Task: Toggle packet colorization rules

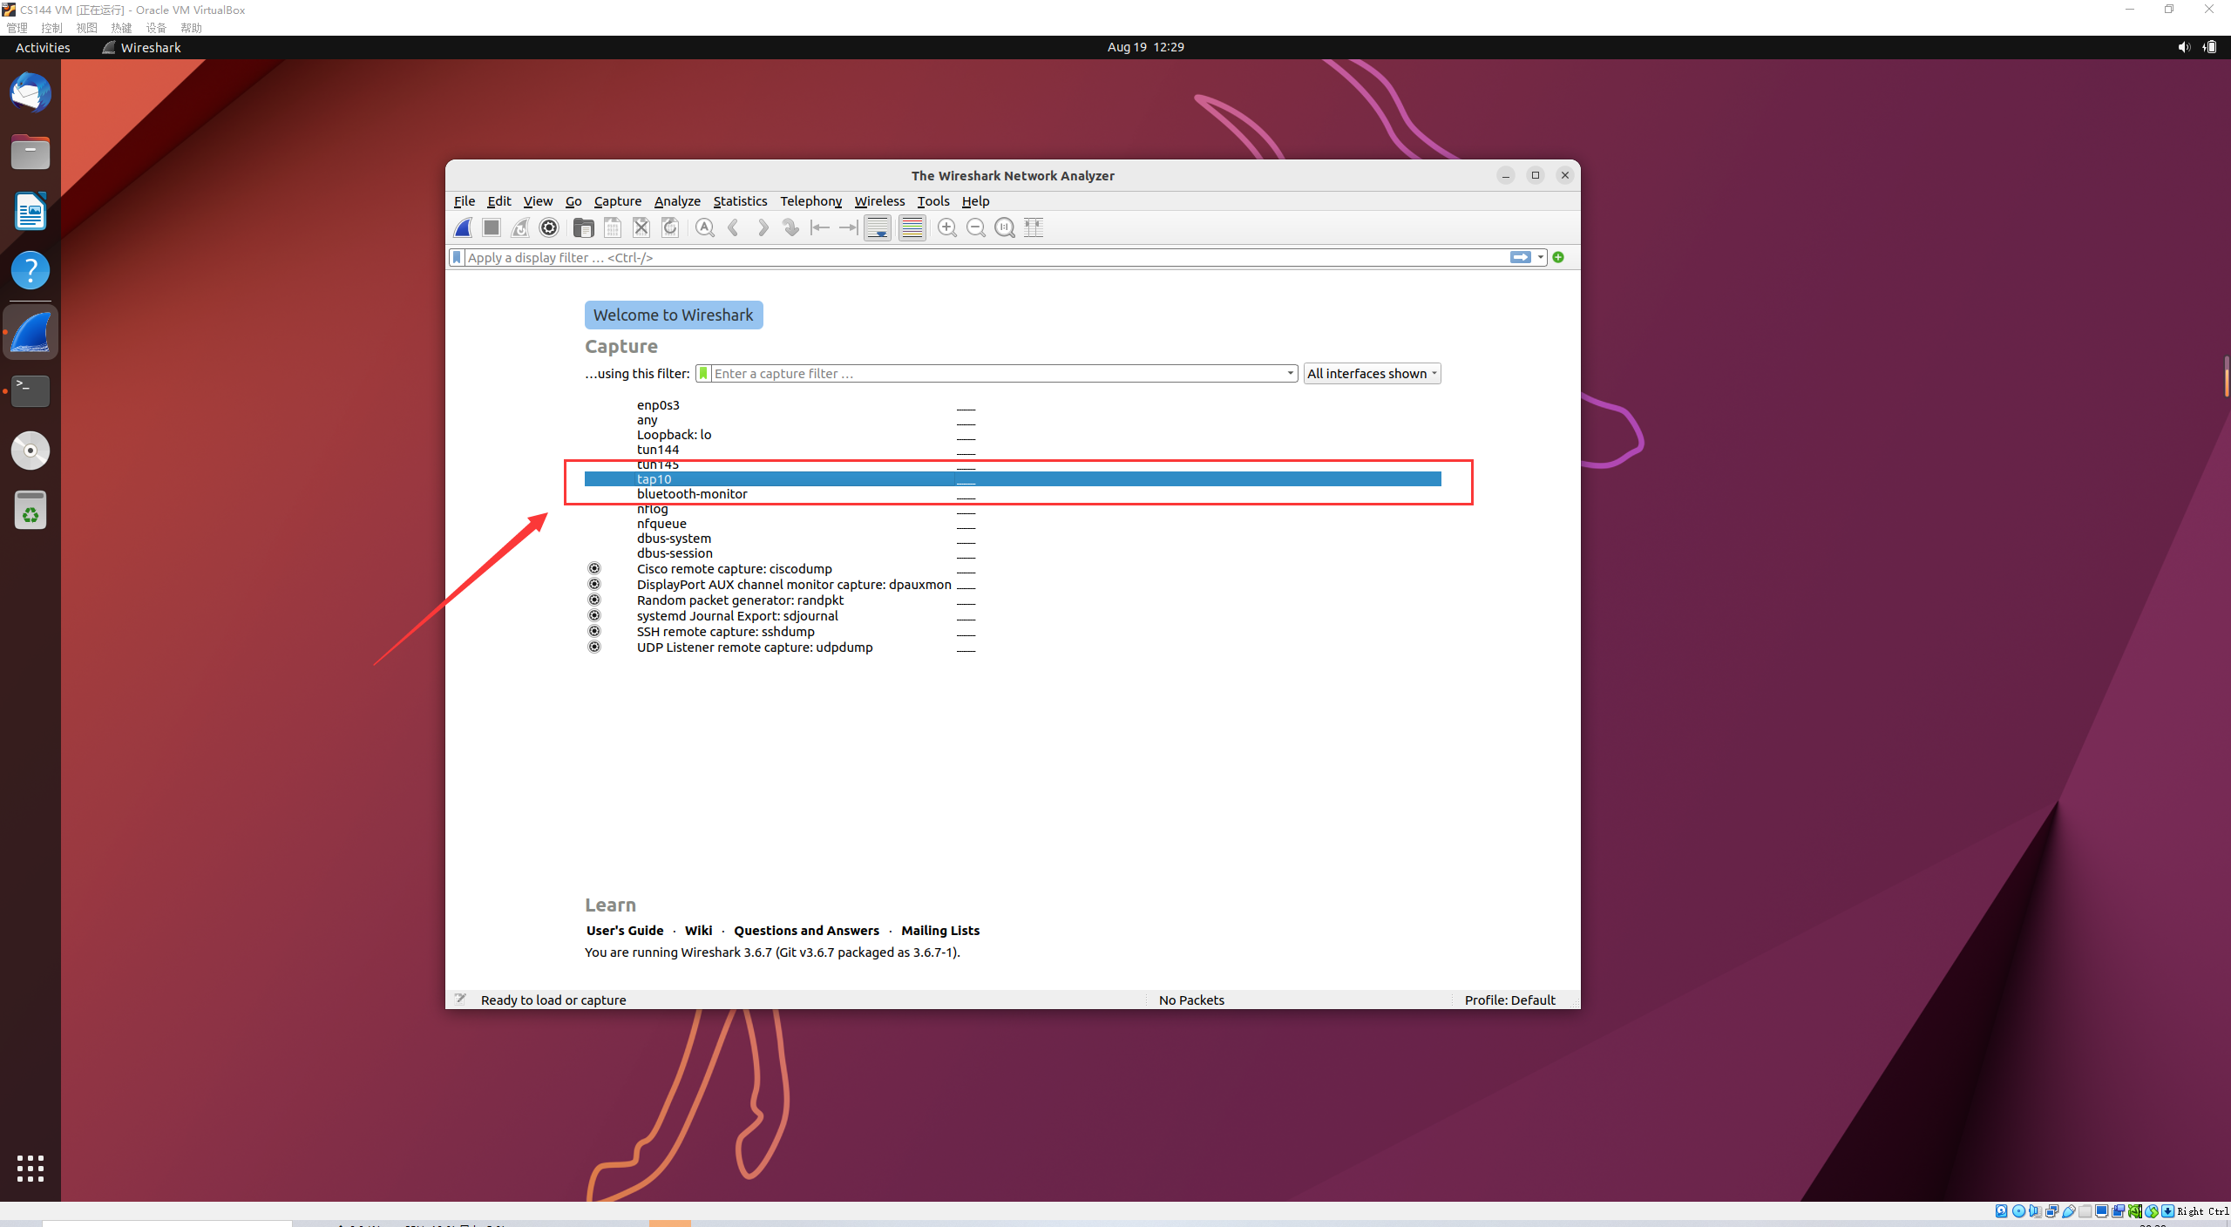Action: (912, 227)
